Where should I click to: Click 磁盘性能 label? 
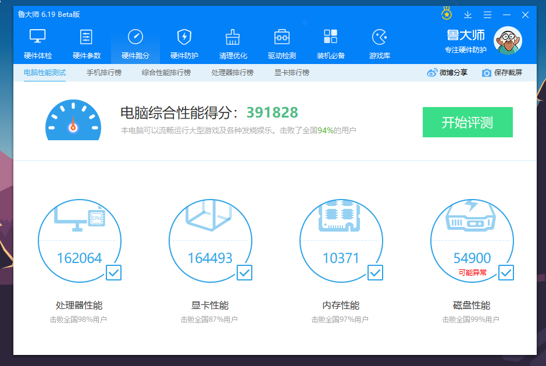(472, 305)
